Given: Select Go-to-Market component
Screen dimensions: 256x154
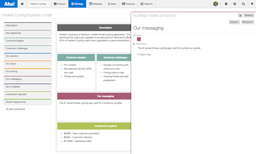Looking at the screenshot, I should 28,87.
